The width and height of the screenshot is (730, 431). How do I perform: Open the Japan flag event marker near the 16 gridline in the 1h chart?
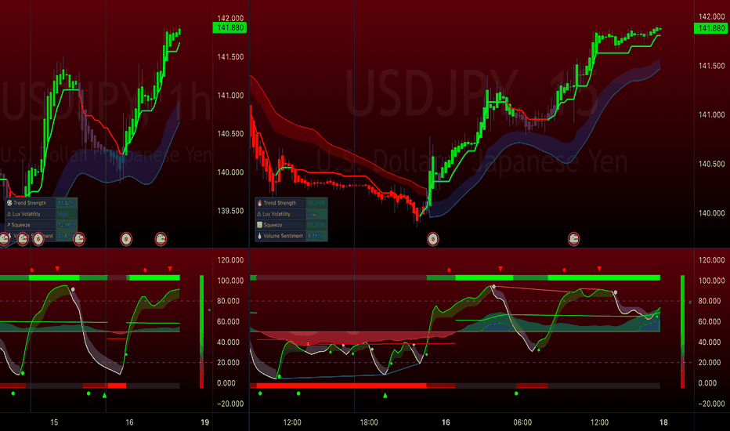[126, 239]
